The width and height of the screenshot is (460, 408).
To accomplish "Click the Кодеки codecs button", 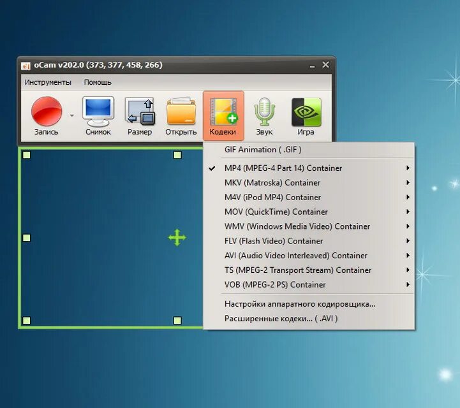I will pos(223,116).
